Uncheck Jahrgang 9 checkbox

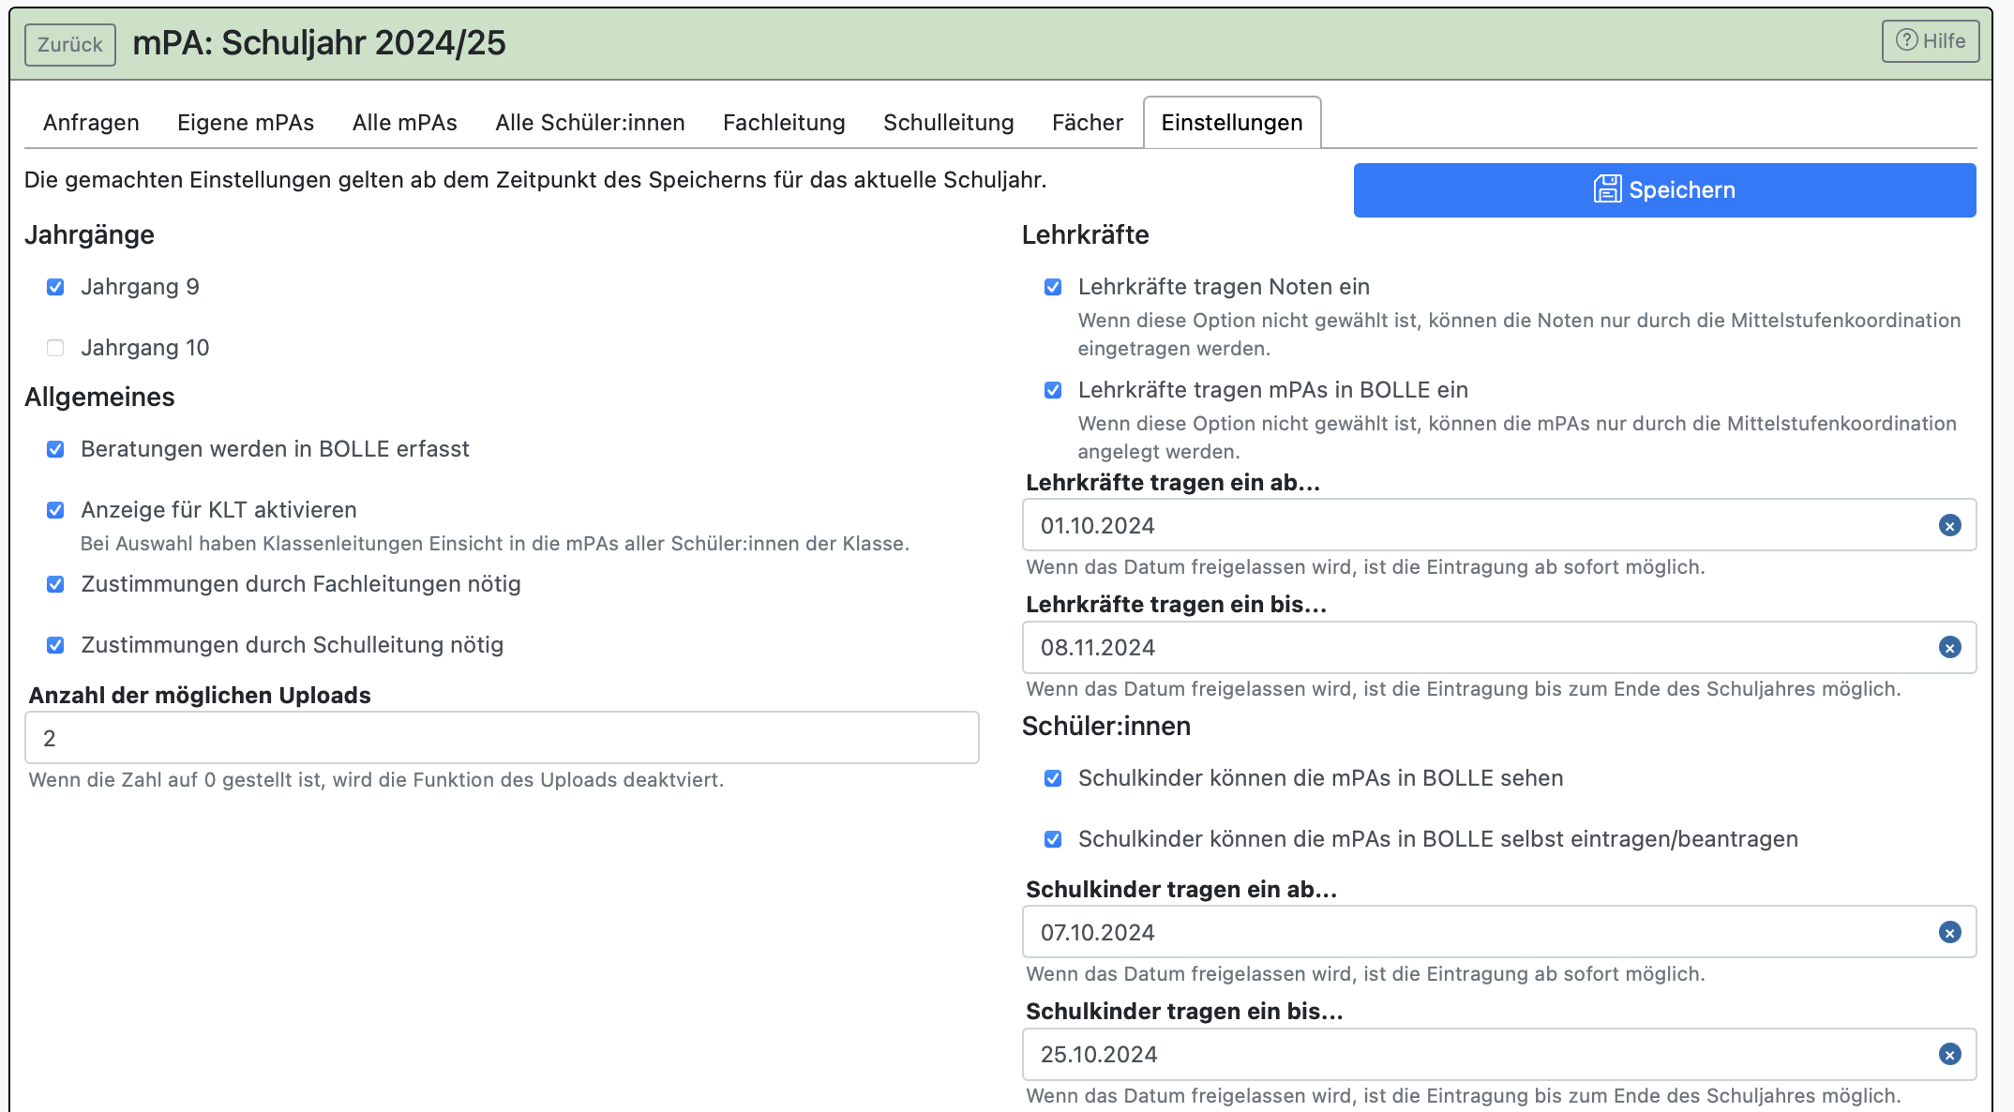click(55, 287)
